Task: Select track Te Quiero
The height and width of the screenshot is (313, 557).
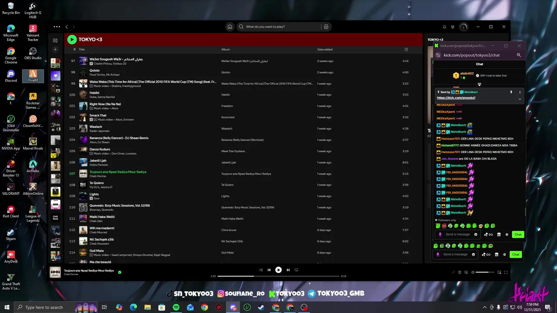Action: (244, 185)
